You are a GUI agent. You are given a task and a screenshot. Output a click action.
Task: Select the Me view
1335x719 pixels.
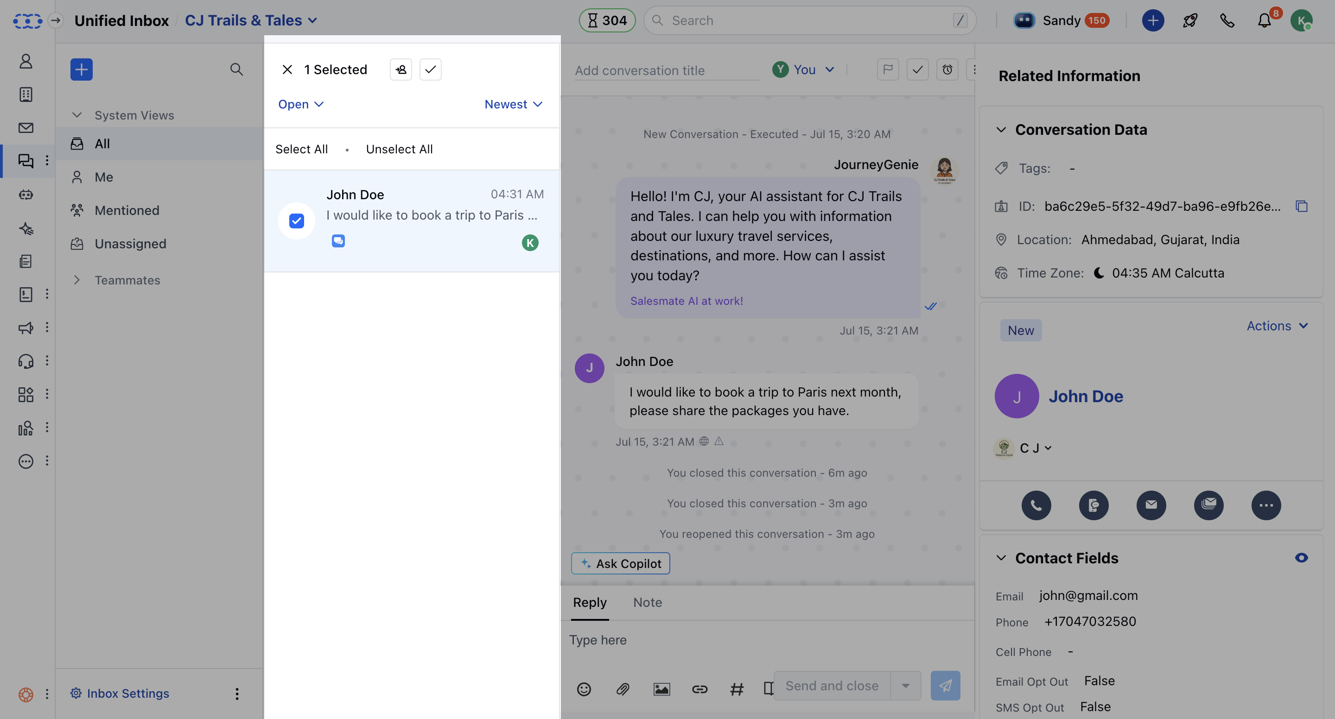click(x=159, y=177)
